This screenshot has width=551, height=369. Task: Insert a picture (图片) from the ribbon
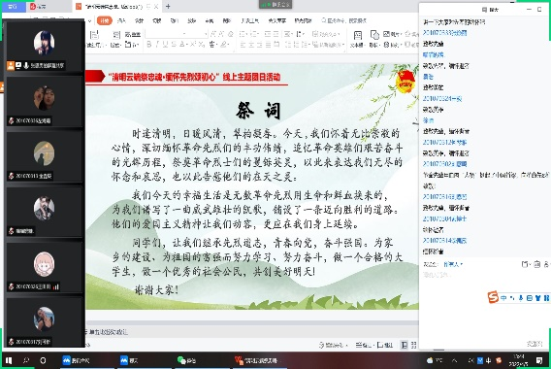pyautogui.click(x=392, y=34)
